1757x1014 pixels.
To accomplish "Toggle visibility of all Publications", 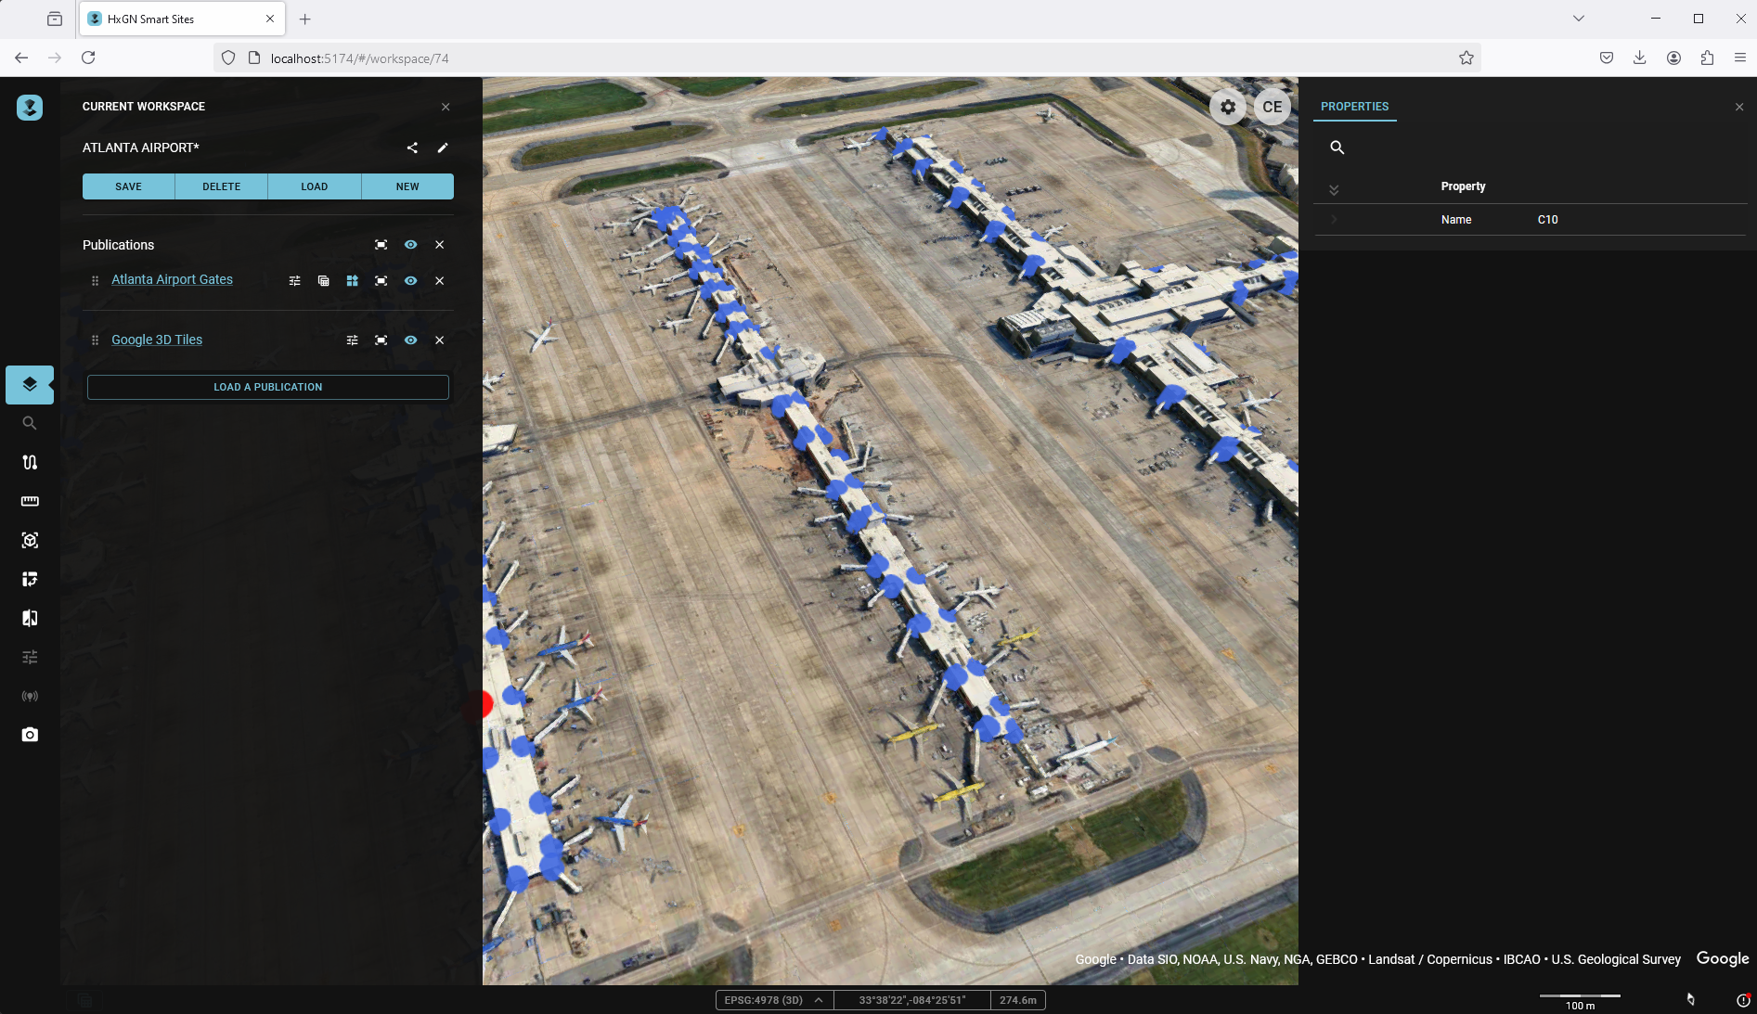I will tap(410, 245).
